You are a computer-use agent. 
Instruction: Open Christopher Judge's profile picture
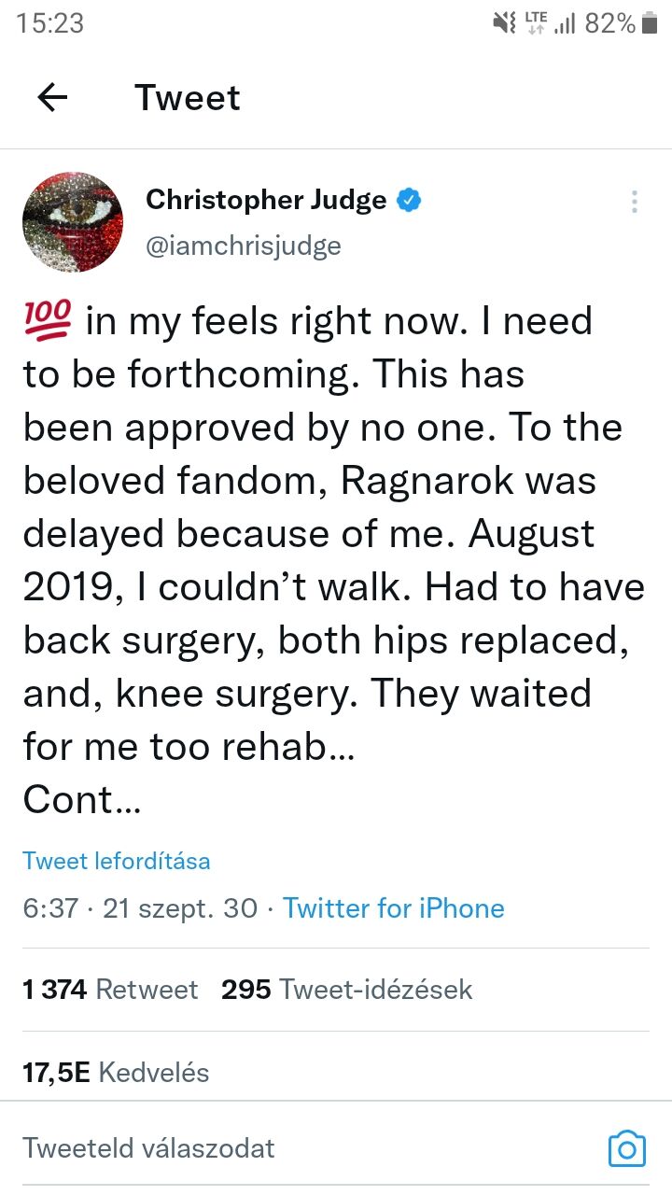click(73, 222)
